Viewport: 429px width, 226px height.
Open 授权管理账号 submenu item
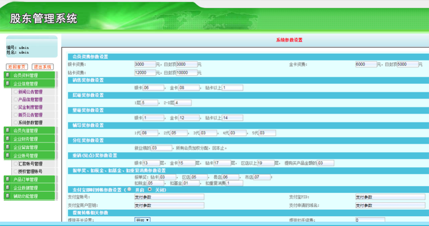click(x=30, y=171)
